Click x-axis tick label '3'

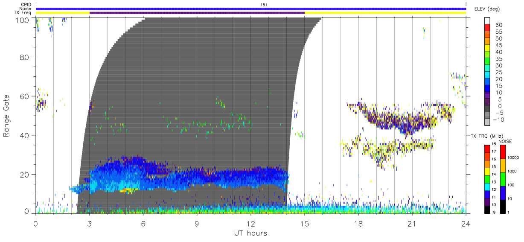pos(90,224)
